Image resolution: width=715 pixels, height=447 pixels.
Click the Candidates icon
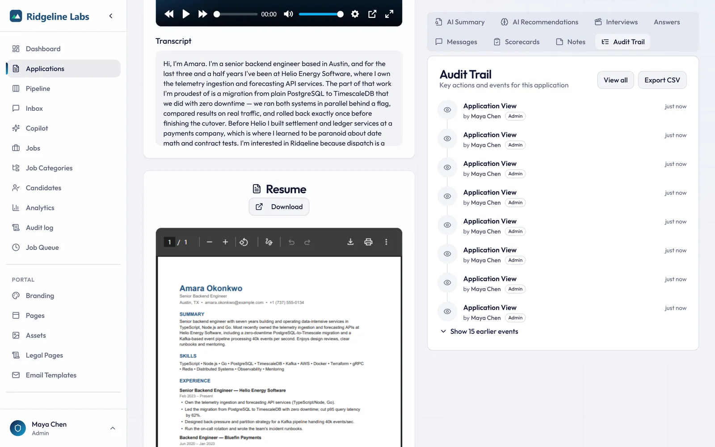point(16,188)
